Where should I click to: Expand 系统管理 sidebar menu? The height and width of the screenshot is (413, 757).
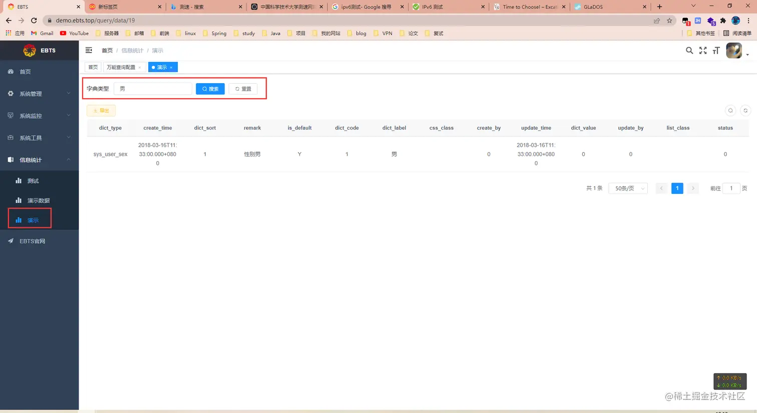click(39, 94)
